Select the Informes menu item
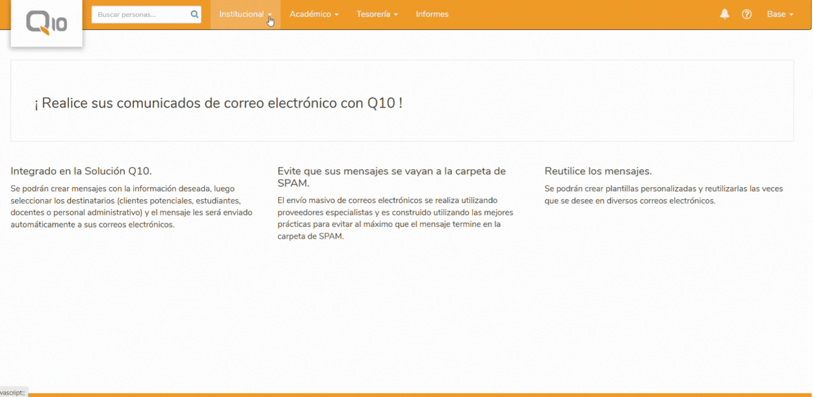The width and height of the screenshot is (813, 397). pyautogui.click(x=432, y=14)
